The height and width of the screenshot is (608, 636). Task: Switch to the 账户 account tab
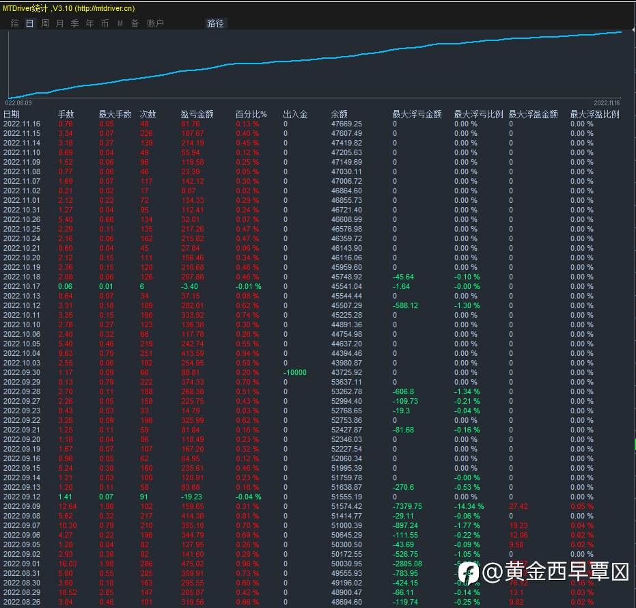(155, 23)
